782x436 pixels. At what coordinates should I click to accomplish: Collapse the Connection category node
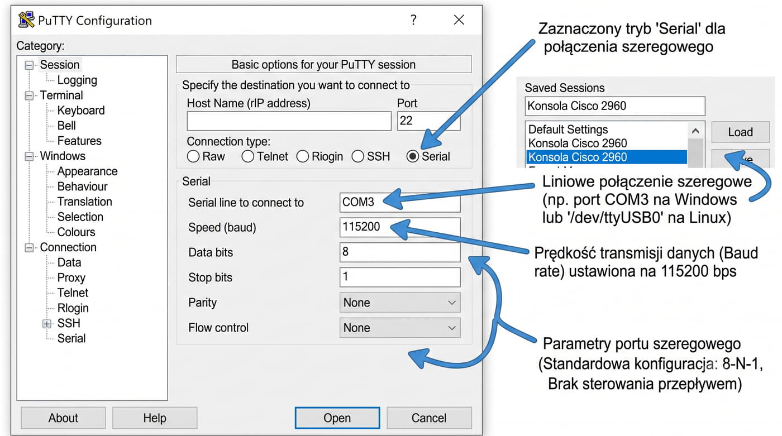[x=29, y=247]
